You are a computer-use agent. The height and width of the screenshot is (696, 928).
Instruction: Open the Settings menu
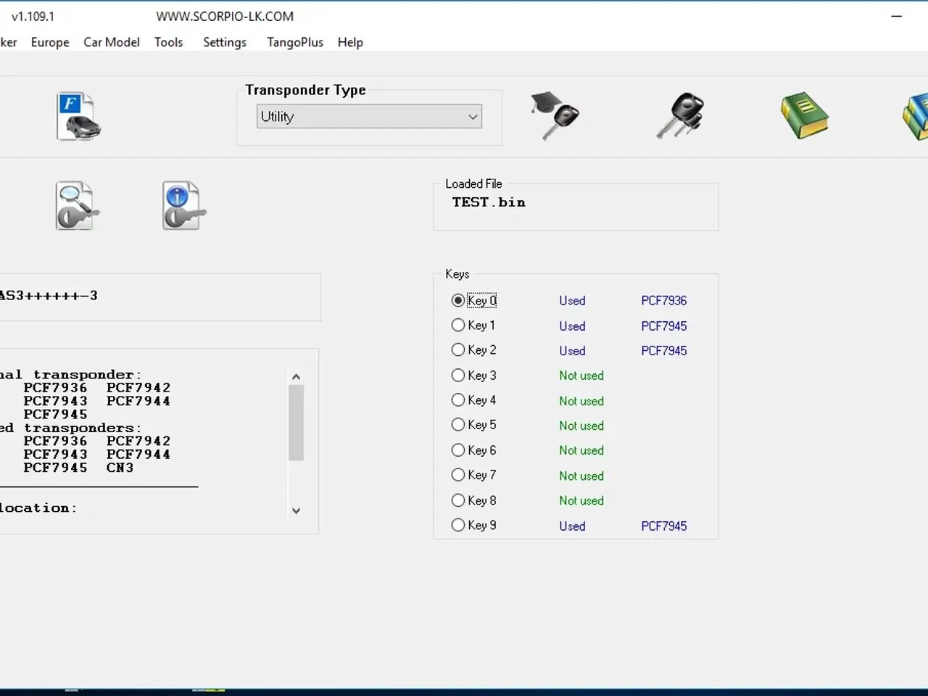point(224,42)
